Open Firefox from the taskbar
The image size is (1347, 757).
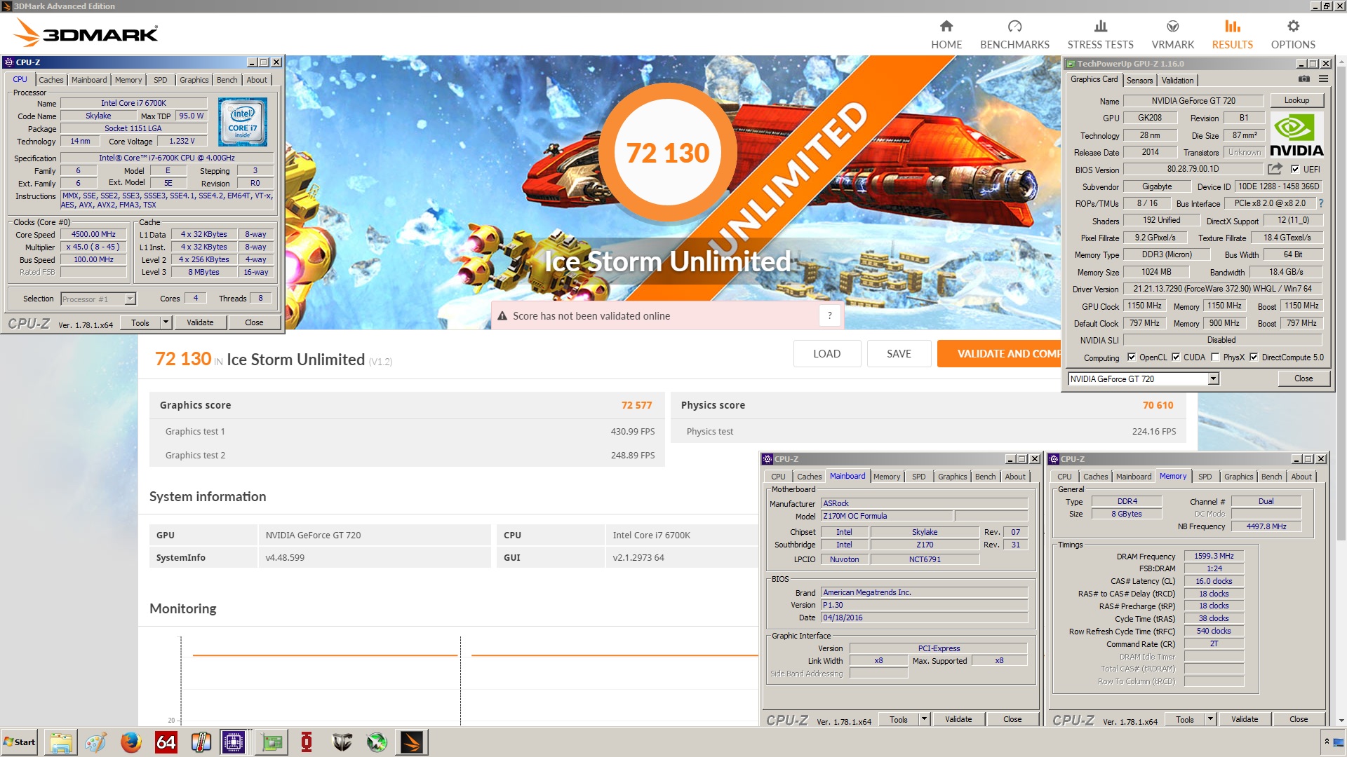pyautogui.click(x=130, y=742)
